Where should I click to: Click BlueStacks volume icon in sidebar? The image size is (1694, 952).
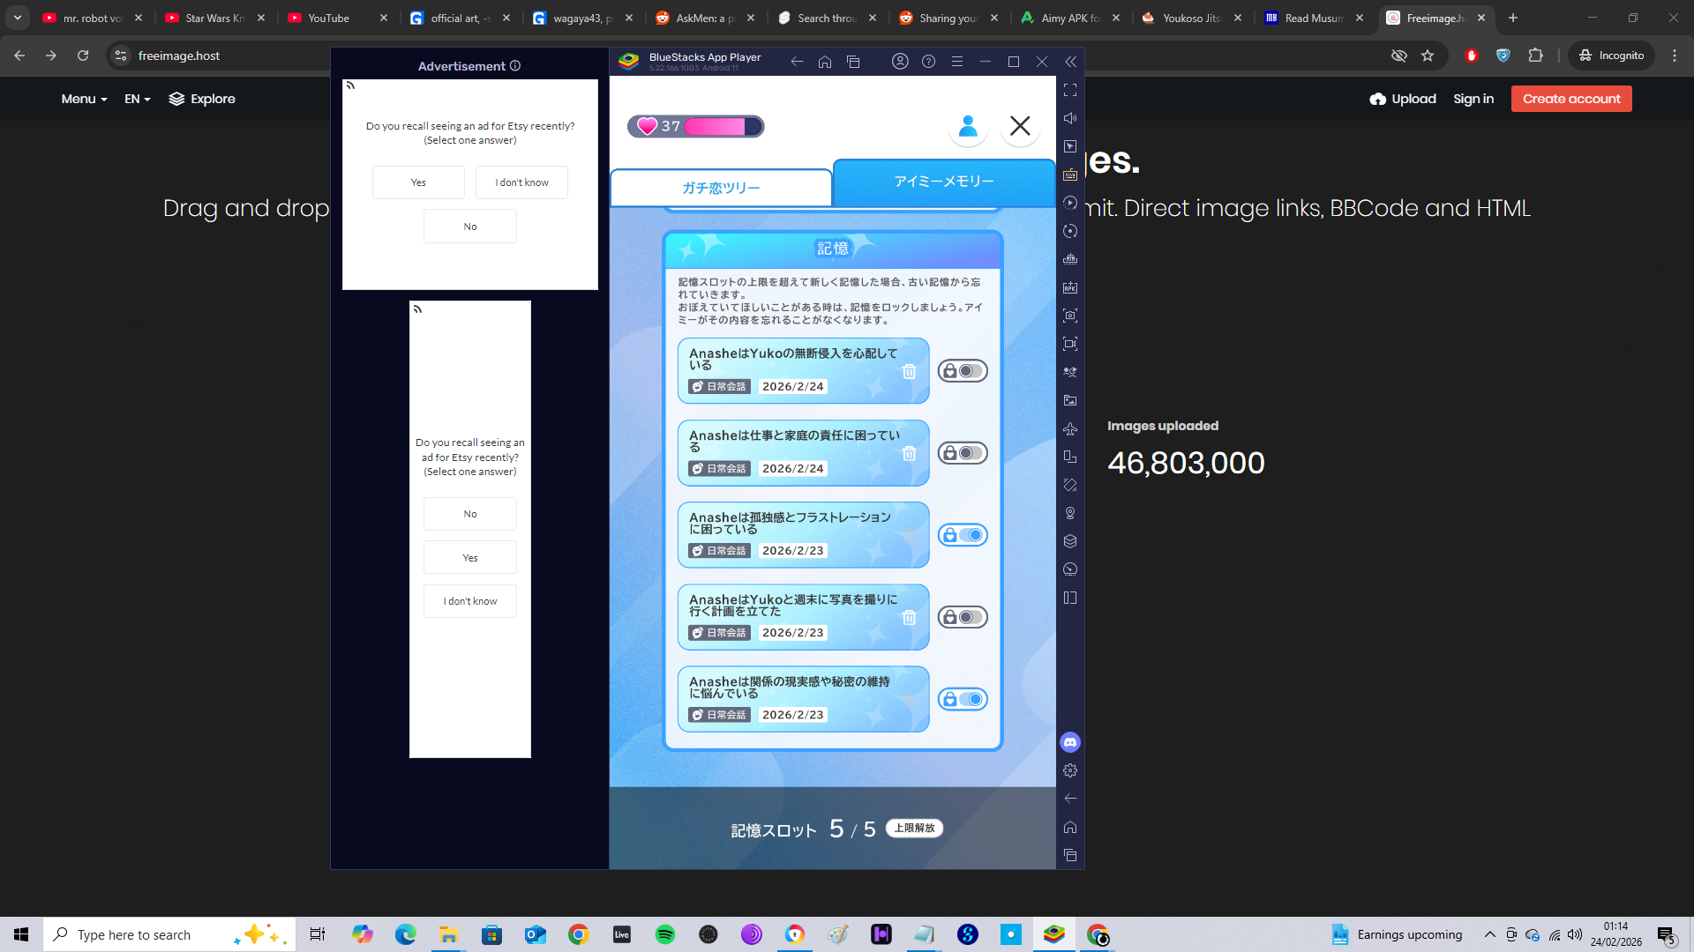1070,118
